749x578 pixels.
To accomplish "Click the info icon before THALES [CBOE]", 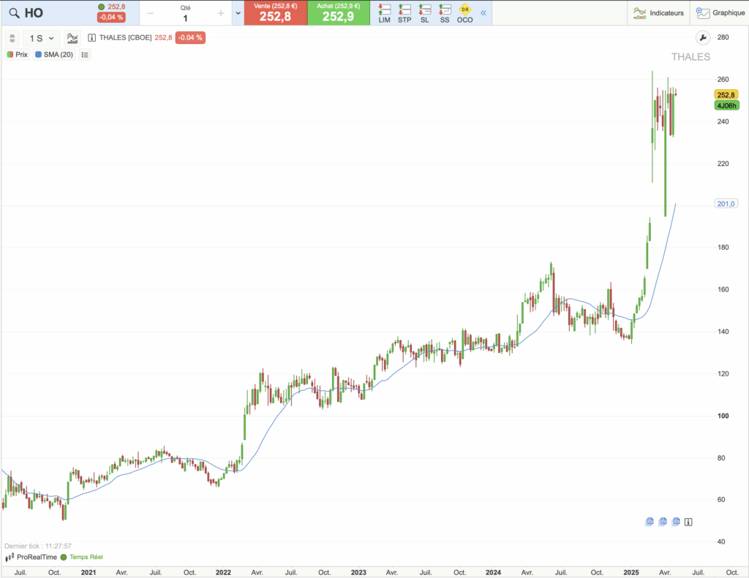I will pos(91,38).
